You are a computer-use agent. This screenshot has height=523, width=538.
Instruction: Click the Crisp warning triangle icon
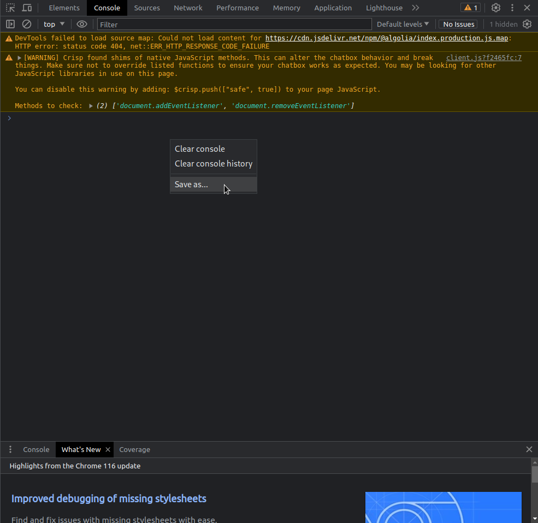click(9, 58)
